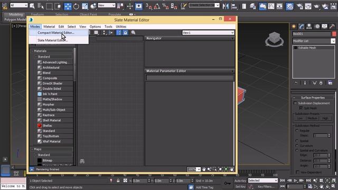Open the Selected key filter dropdown
Viewport: 338px width, 190px height.
coord(263,180)
